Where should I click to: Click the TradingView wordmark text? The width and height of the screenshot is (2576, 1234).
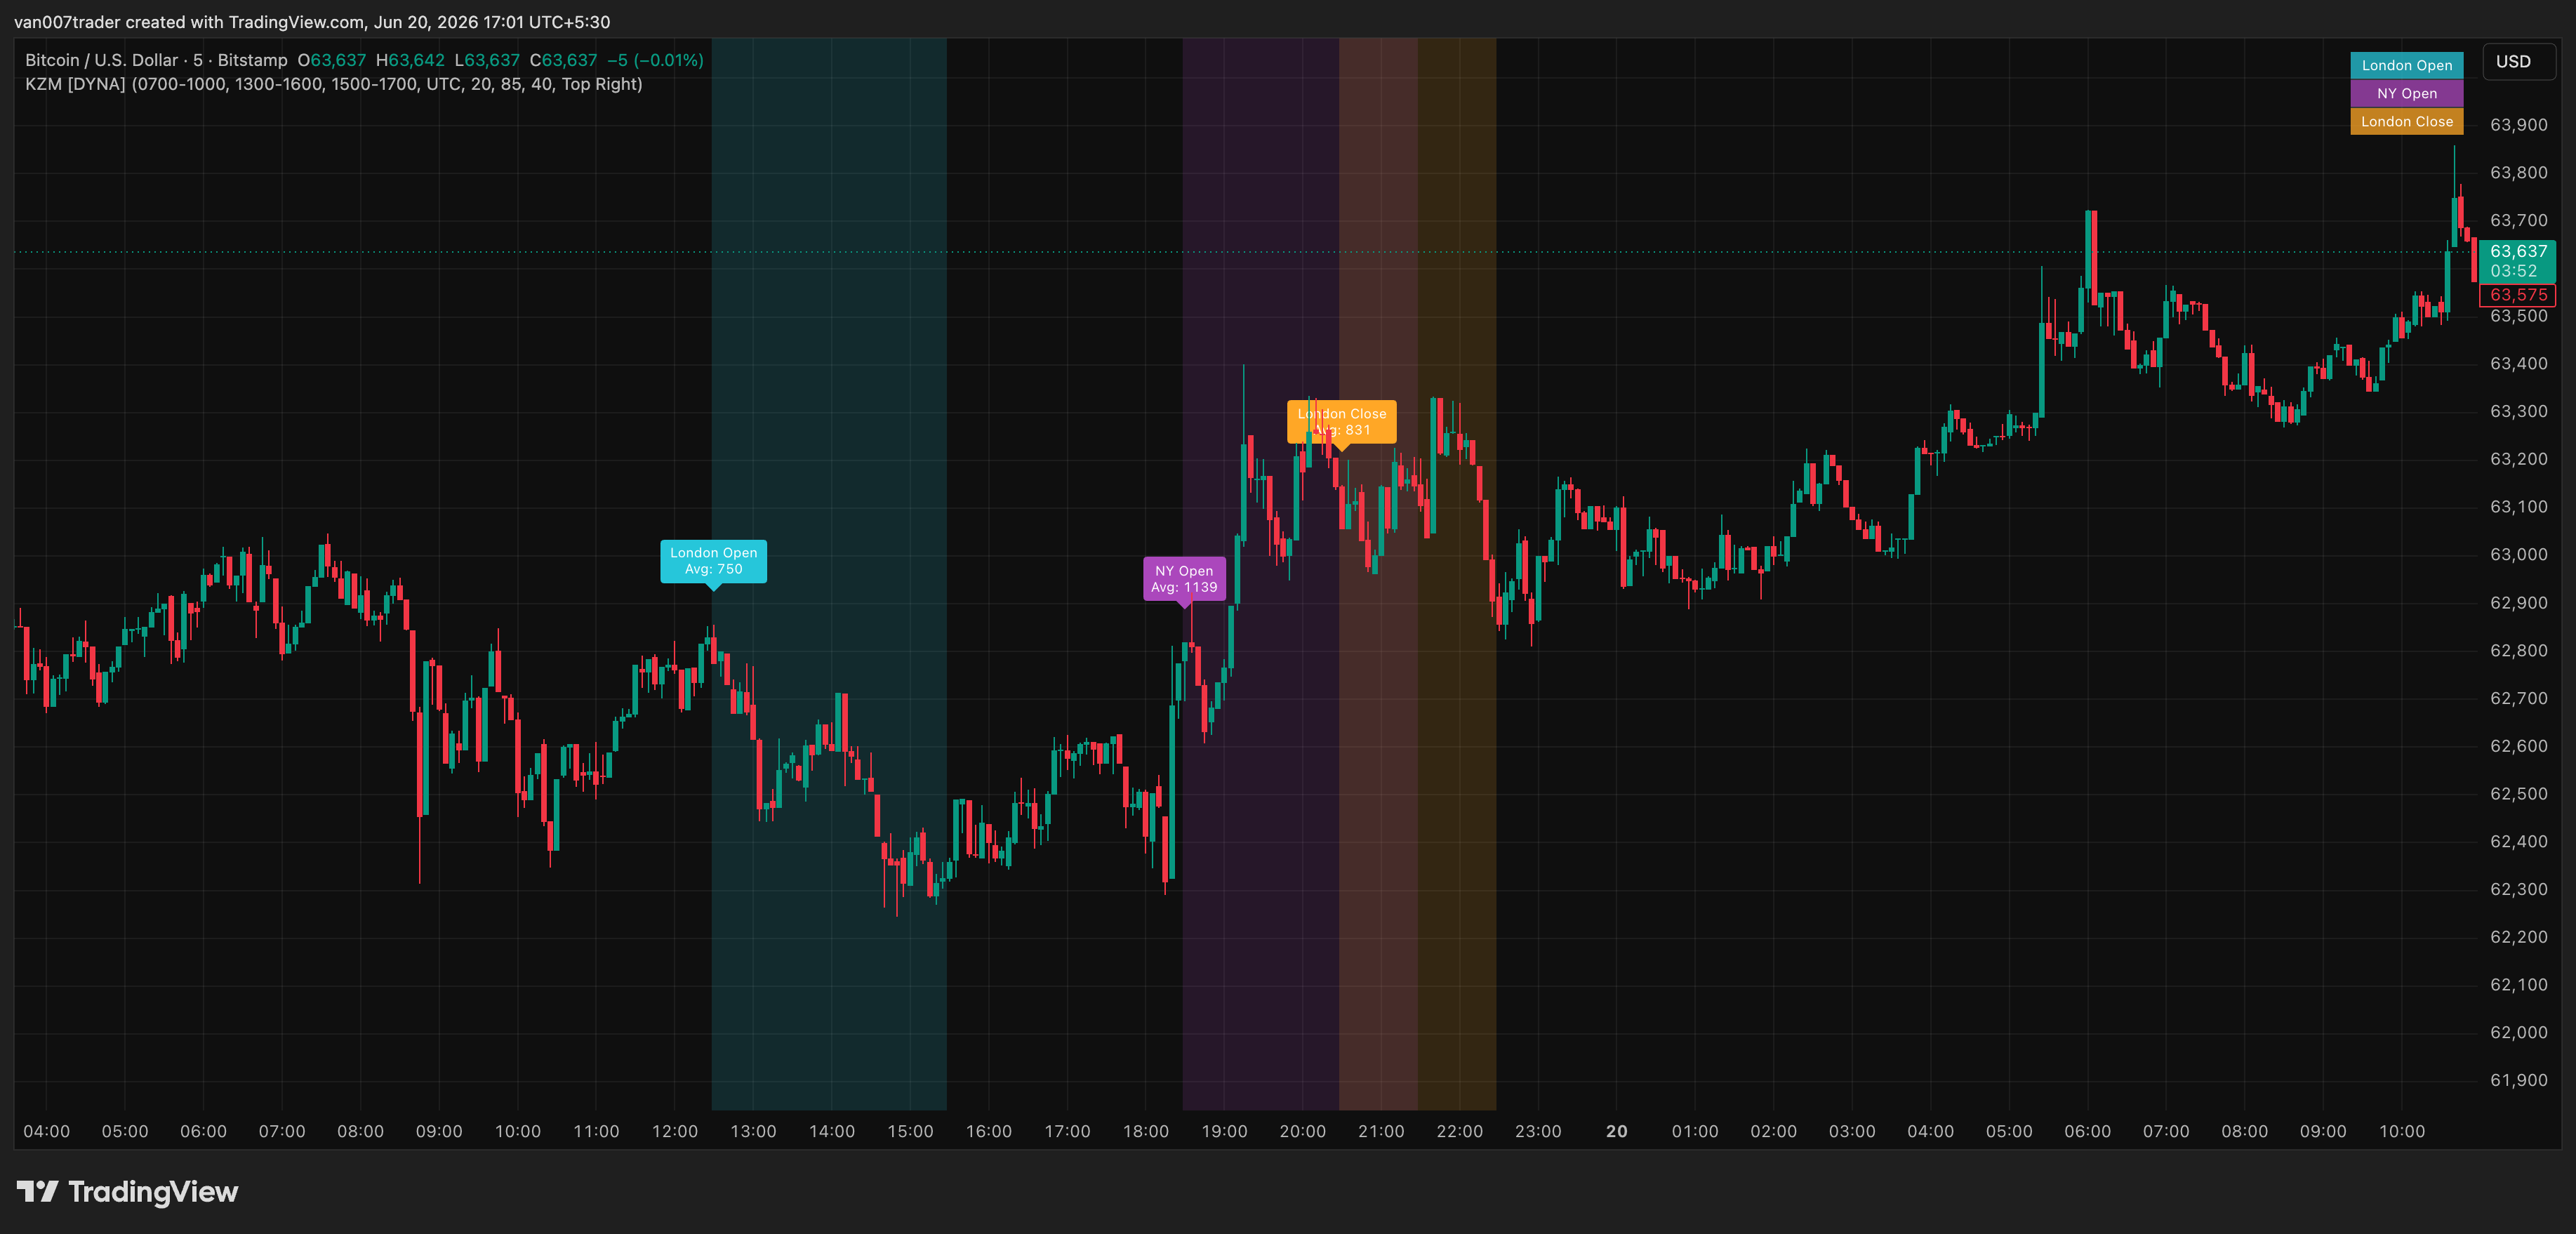(153, 1192)
